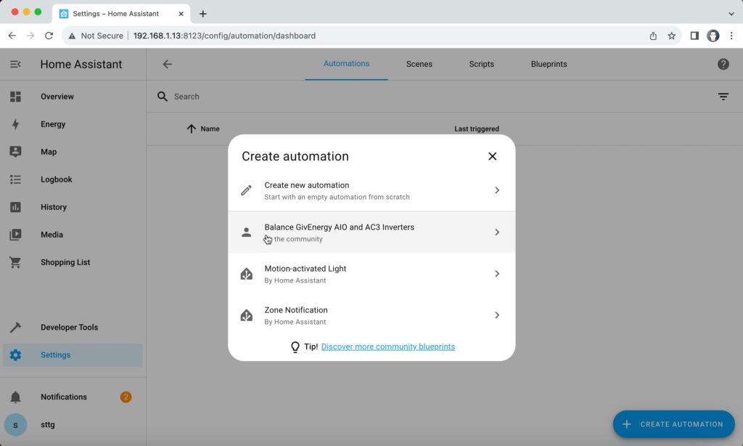Open the Overview dashboard icon

click(15, 97)
